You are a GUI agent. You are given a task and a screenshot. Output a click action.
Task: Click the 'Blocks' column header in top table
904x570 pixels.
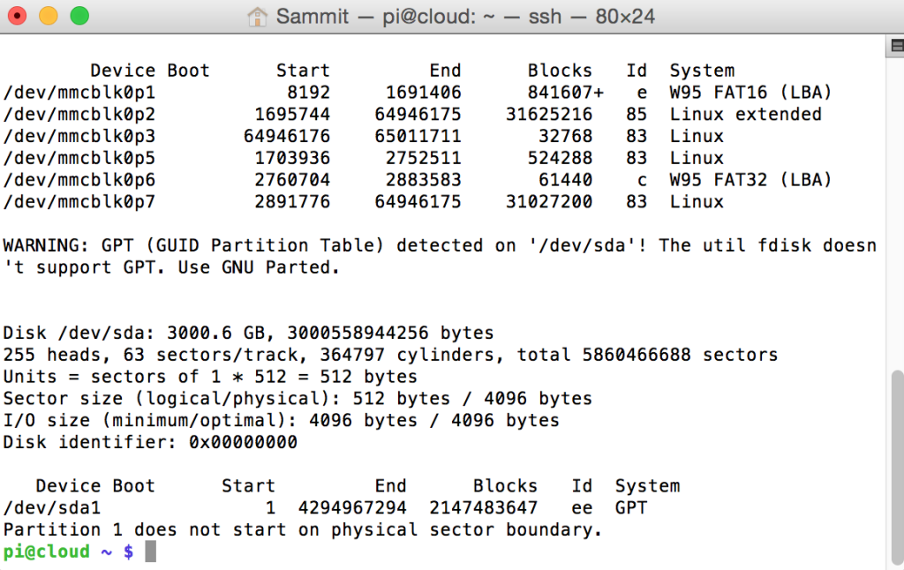(560, 71)
